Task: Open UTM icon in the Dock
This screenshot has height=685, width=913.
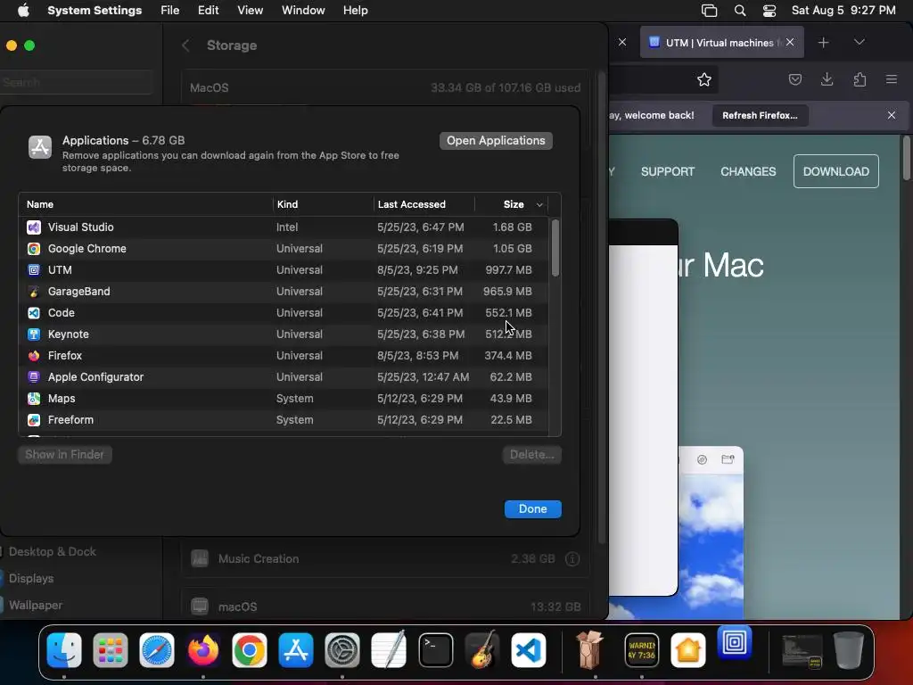Action: 735,643
